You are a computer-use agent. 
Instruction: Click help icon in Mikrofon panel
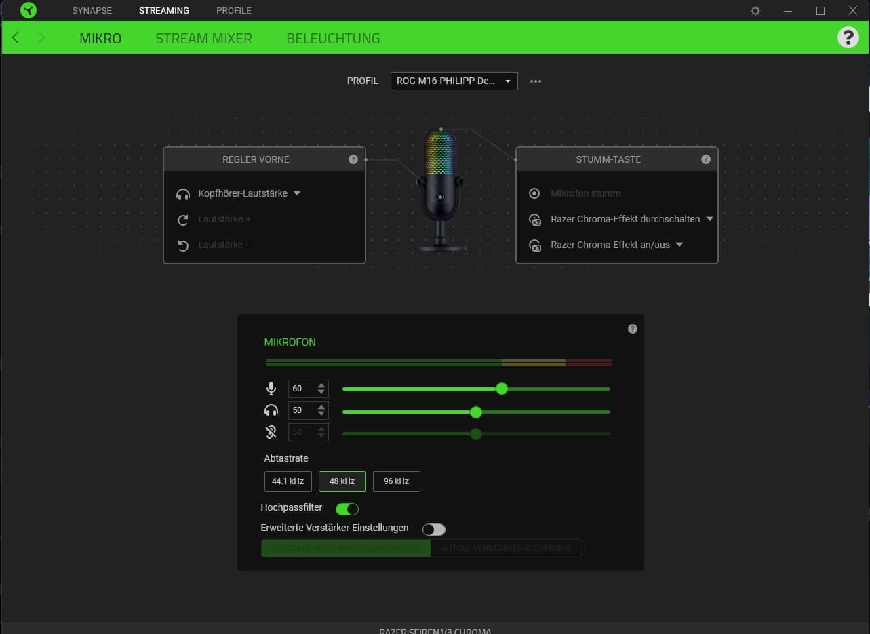click(632, 329)
